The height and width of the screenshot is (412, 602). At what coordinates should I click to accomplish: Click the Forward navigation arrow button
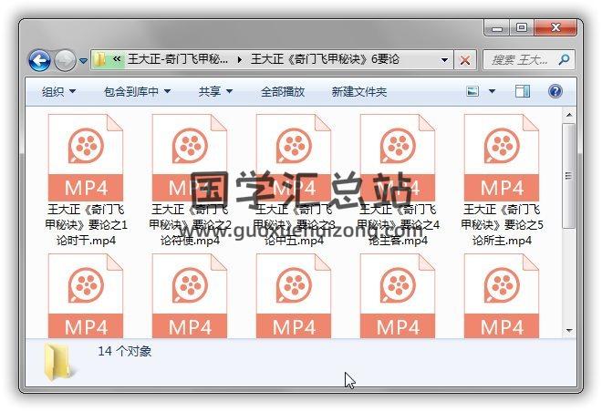(x=65, y=61)
